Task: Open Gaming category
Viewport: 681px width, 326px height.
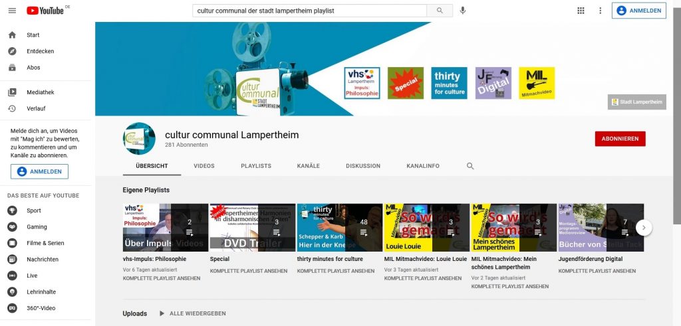Action: click(47, 226)
